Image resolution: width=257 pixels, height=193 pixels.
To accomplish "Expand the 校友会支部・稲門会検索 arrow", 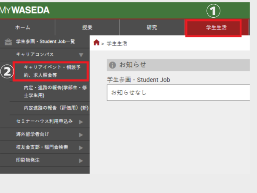I will [81, 147].
